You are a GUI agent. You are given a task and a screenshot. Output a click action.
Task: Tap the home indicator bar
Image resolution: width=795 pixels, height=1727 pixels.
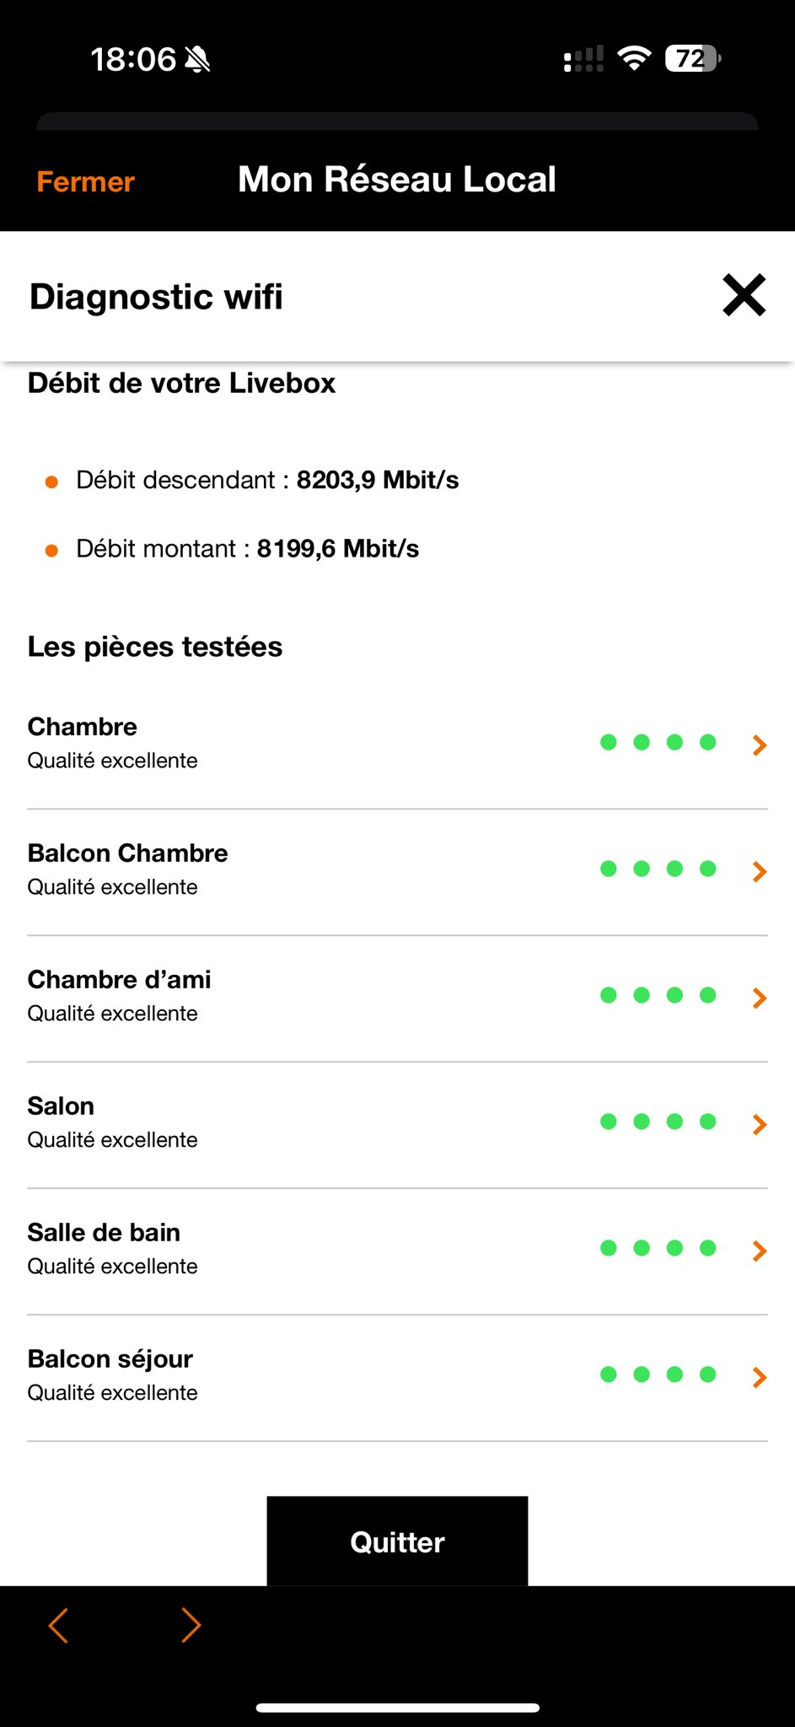[397, 1708]
